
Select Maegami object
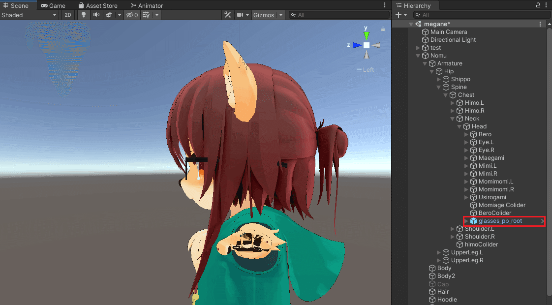click(x=491, y=158)
